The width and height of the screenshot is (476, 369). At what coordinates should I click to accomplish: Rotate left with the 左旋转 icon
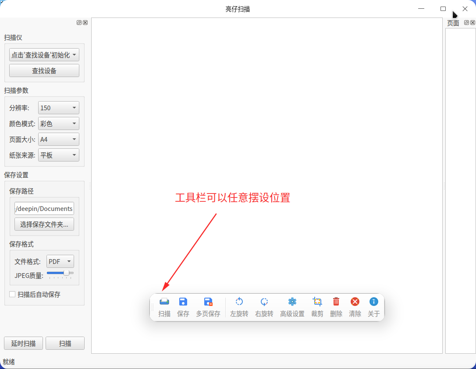point(239,302)
